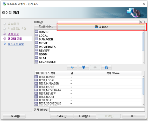Close the 익스포트 마법사 dialog
The width and height of the screenshot is (148, 121).
pos(144,4)
